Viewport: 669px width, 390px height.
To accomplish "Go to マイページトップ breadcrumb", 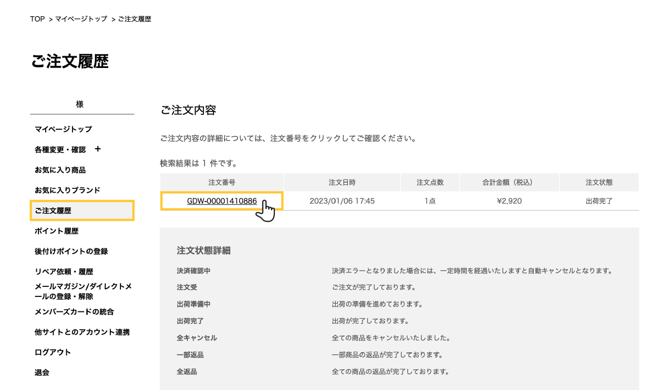I will [81, 19].
